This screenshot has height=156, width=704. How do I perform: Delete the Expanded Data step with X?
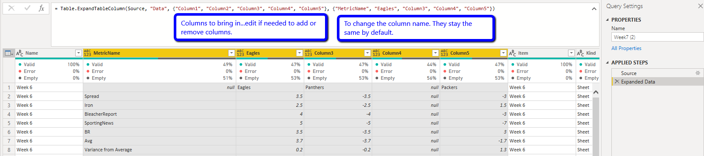(617, 81)
